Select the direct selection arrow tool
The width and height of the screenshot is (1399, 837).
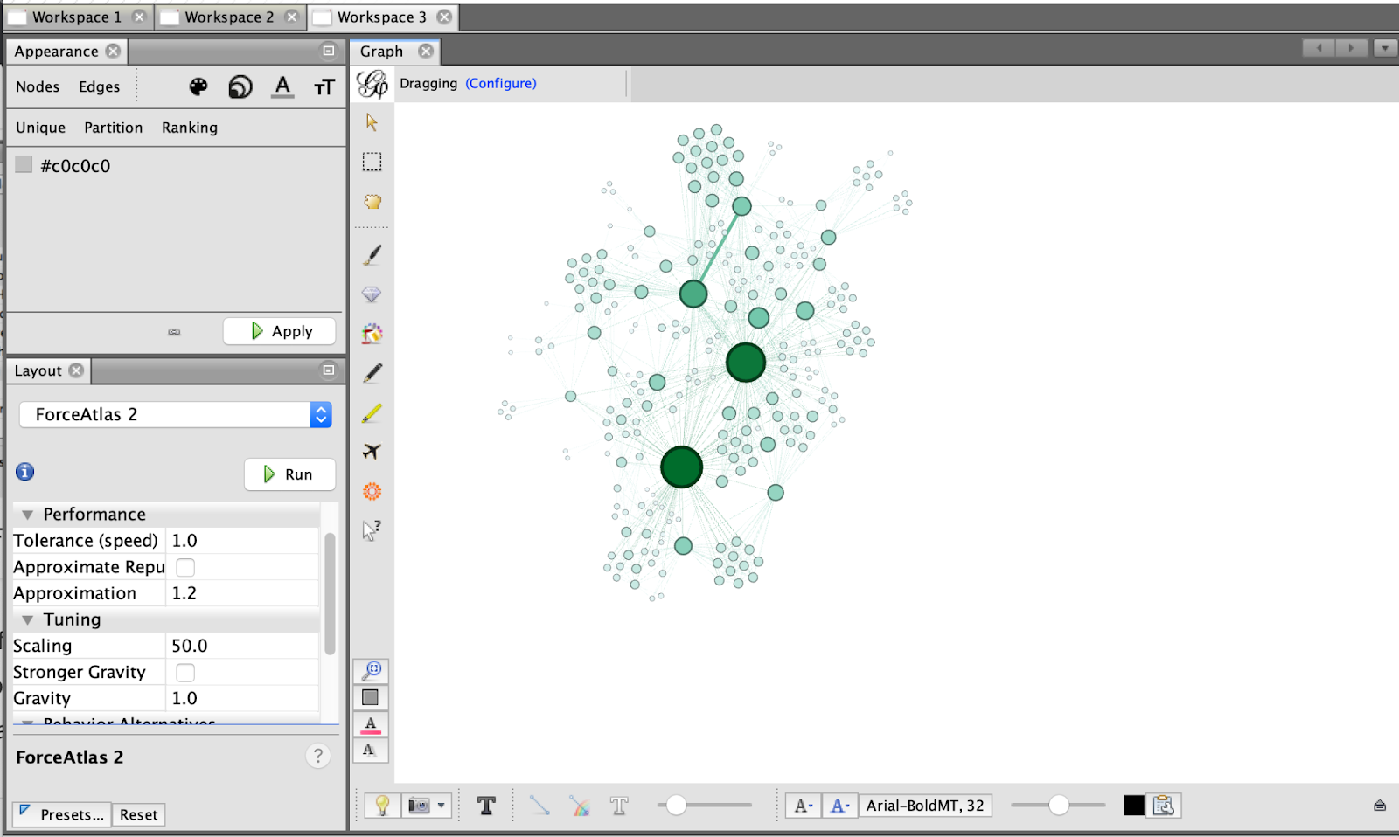click(x=372, y=122)
